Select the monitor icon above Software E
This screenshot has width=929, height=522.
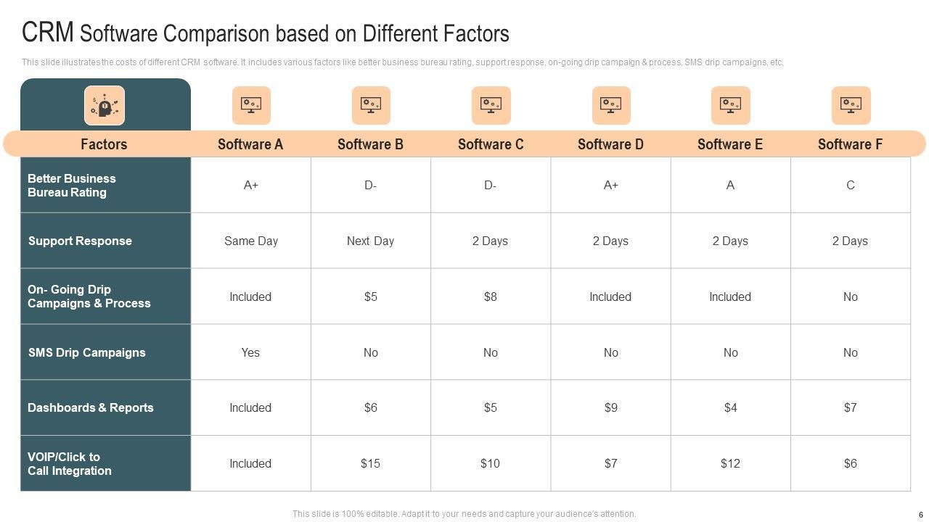point(730,106)
